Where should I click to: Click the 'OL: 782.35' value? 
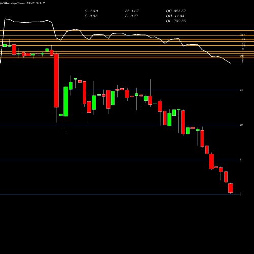176,21
